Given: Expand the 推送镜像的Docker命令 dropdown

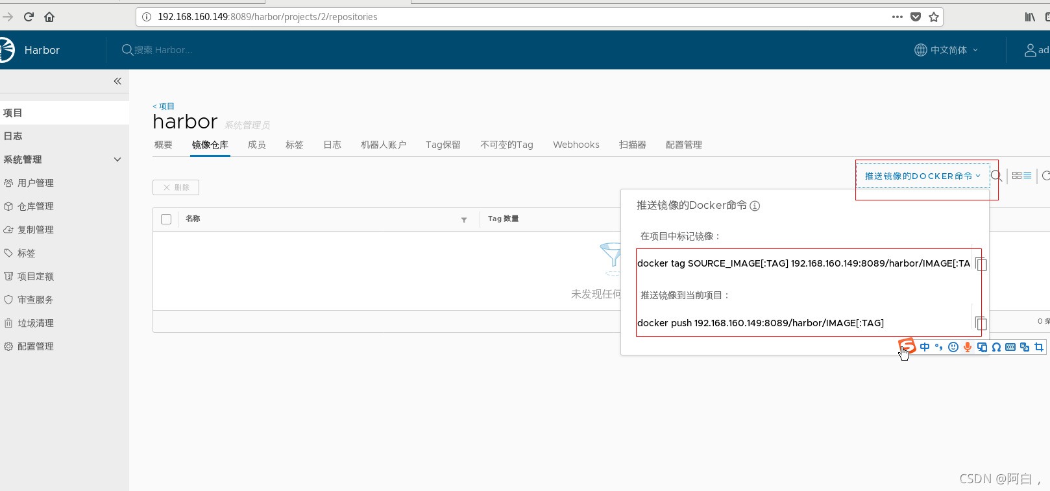Looking at the screenshot, I should [x=923, y=176].
